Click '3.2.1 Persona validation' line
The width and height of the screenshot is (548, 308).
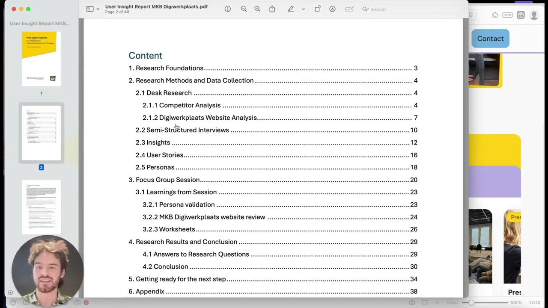click(x=280, y=204)
